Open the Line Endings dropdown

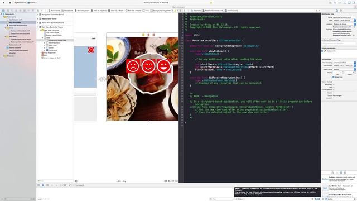[344, 66]
